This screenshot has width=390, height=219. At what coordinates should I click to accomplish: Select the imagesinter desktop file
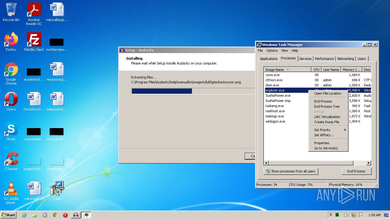[x=34, y=164]
